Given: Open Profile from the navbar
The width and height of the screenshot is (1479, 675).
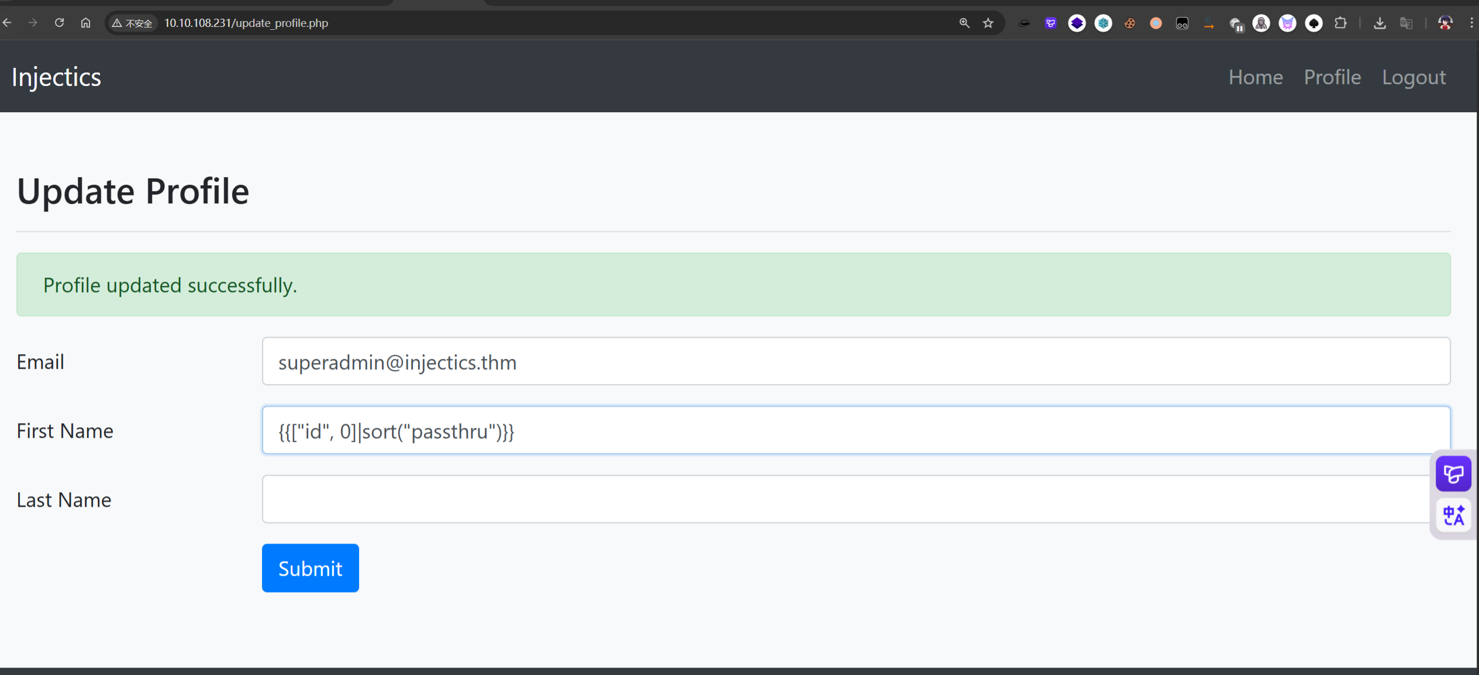Looking at the screenshot, I should (1332, 77).
